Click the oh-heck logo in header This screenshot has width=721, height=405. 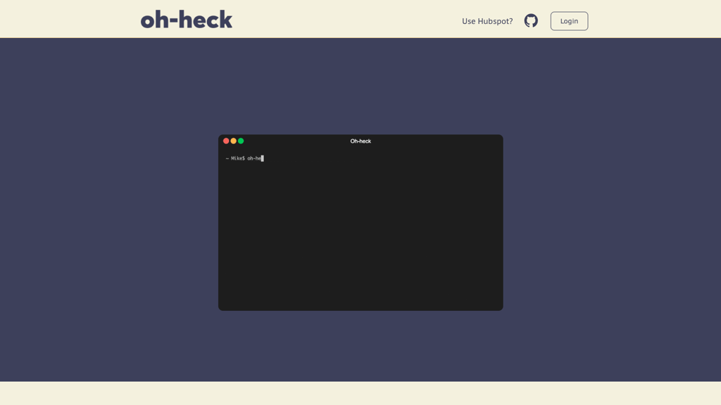[x=187, y=20]
